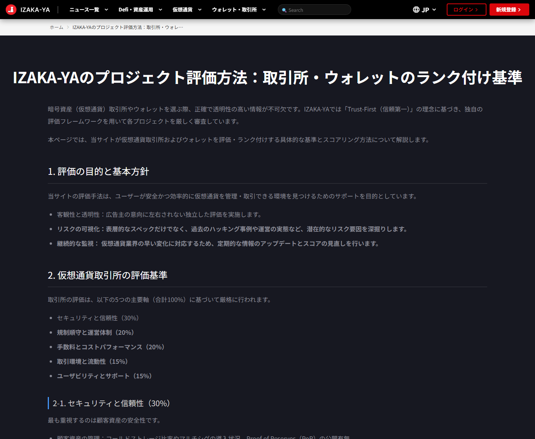This screenshot has height=439, width=535.
Task: Click text '最も重視するのは顧客資産の安全性です。'
Action: pyautogui.click(x=105, y=420)
